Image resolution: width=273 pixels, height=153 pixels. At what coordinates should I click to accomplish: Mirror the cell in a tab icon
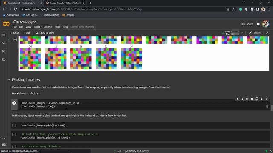257,99
